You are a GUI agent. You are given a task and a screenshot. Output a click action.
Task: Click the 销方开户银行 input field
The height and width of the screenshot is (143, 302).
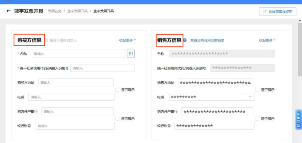click(x=218, y=111)
